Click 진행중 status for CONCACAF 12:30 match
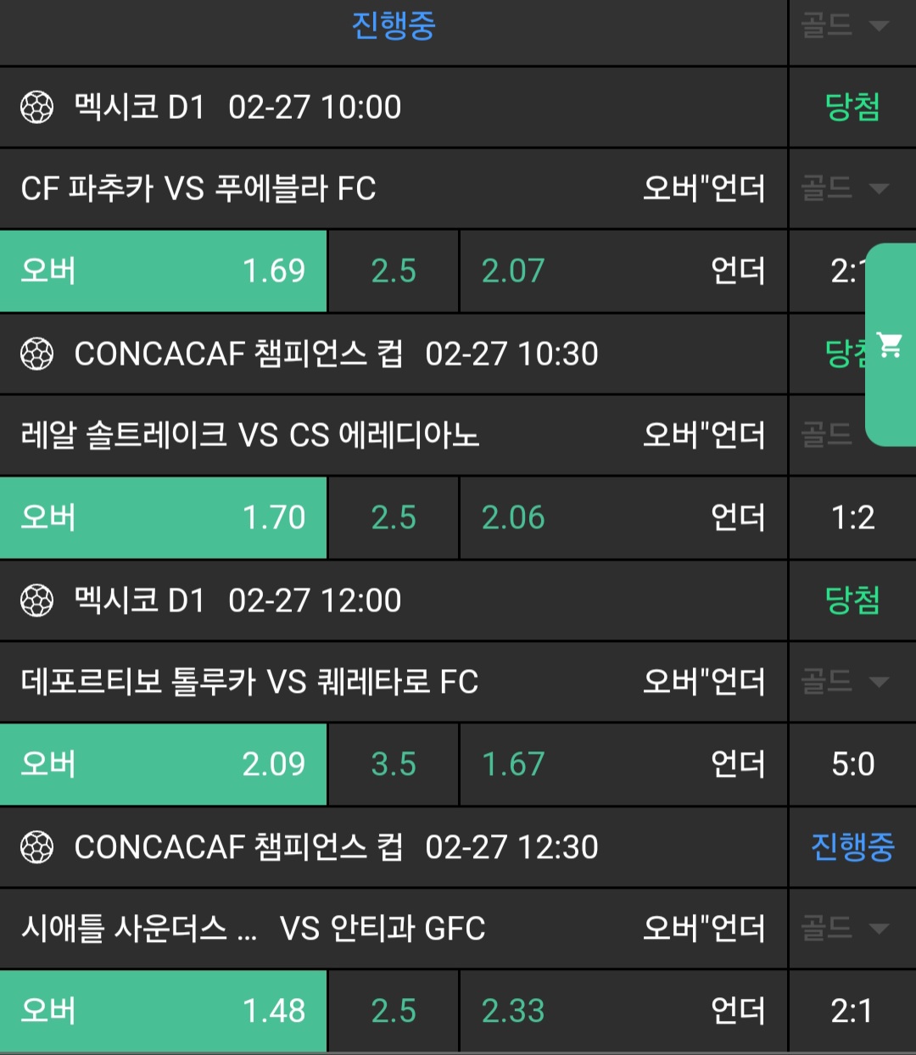This screenshot has width=916, height=1055. pos(852,847)
